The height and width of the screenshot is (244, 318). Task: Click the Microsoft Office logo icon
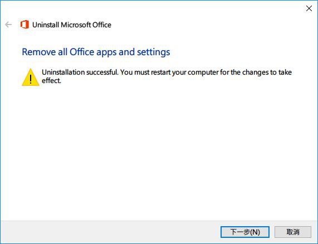coord(25,25)
